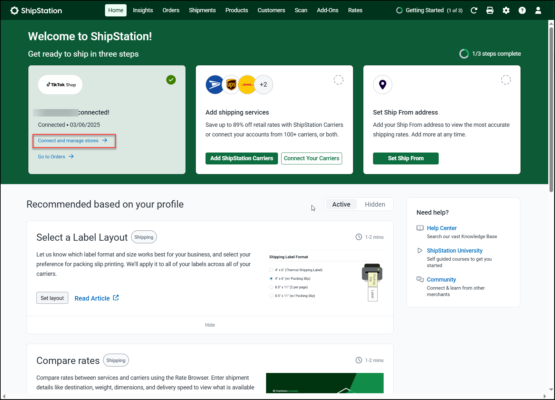Click the ShipStation logo

(x=36, y=11)
